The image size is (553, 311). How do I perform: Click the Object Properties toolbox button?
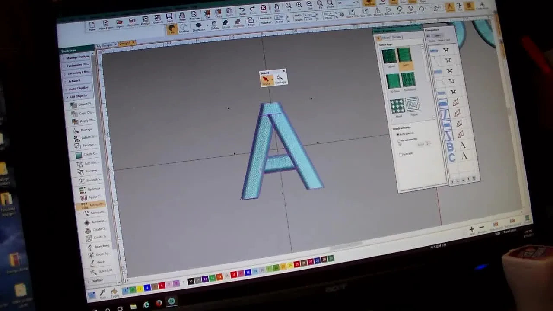pyautogui.click(x=83, y=105)
